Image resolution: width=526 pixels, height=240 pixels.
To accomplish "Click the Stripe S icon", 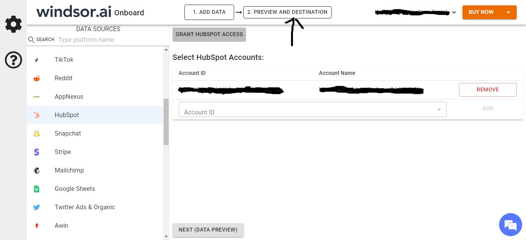I will click(37, 152).
